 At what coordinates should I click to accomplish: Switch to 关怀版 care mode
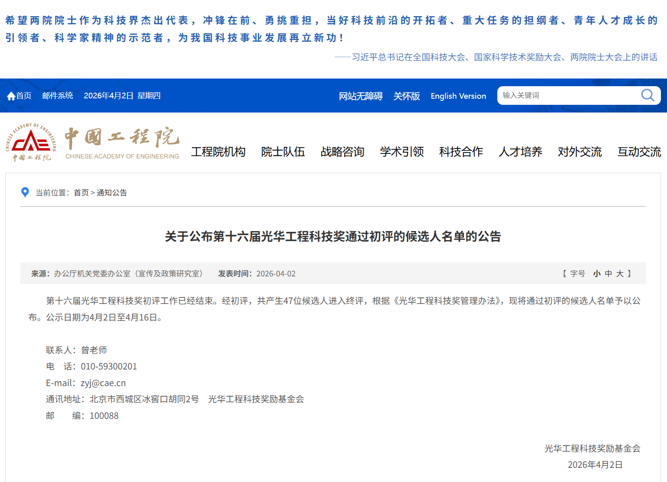pyautogui.click(x=407, y=96)
